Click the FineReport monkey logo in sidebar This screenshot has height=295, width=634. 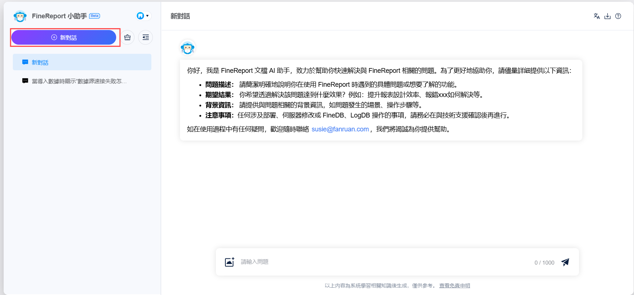[x=20, y=16]
